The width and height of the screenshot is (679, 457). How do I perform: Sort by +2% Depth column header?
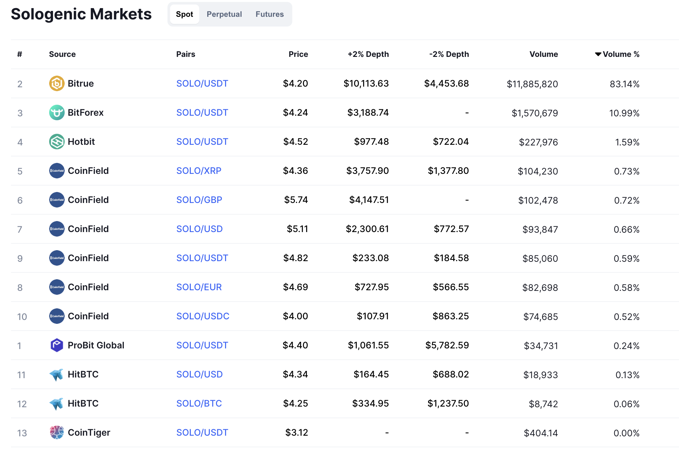[x=368, y=54]
